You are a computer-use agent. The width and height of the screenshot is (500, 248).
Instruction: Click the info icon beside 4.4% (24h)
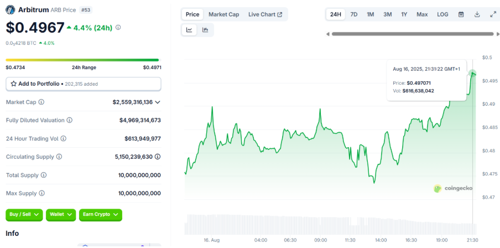tap(118, 28)
